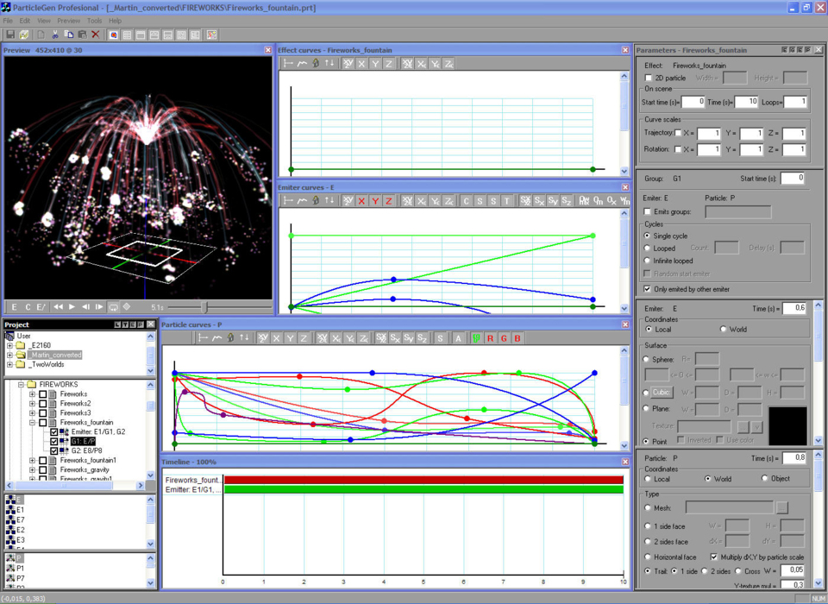Image resolution: width=828 pixels, height=604 pixels.
Task: Enable the 2D particle checkbox
Action: click(649, 78)
